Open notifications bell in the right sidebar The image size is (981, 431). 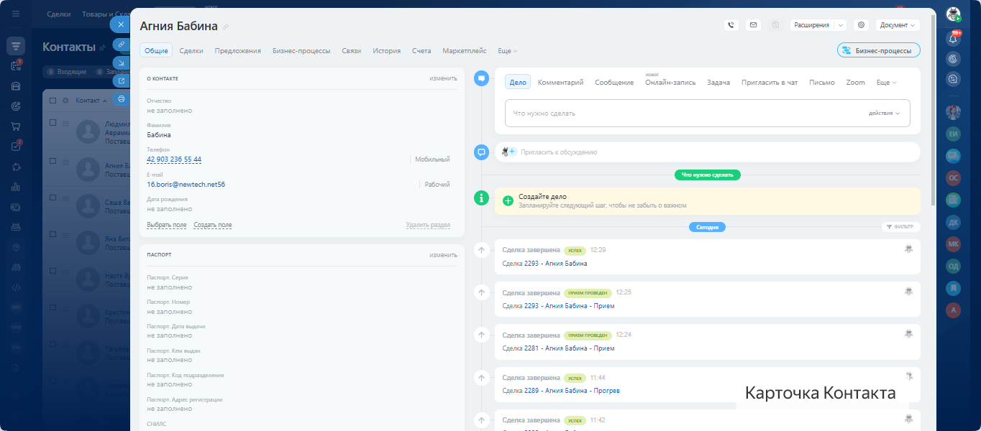pyautogui.click(x=954, y=40)
